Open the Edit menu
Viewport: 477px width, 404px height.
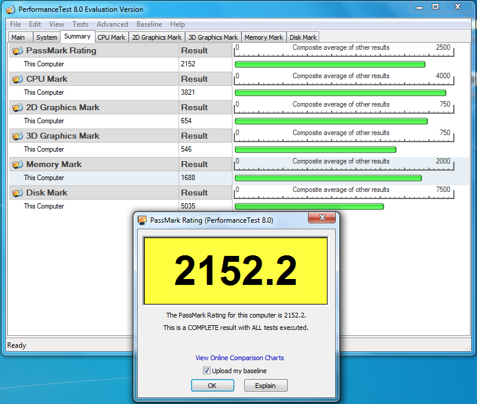(x=35, y=24)
